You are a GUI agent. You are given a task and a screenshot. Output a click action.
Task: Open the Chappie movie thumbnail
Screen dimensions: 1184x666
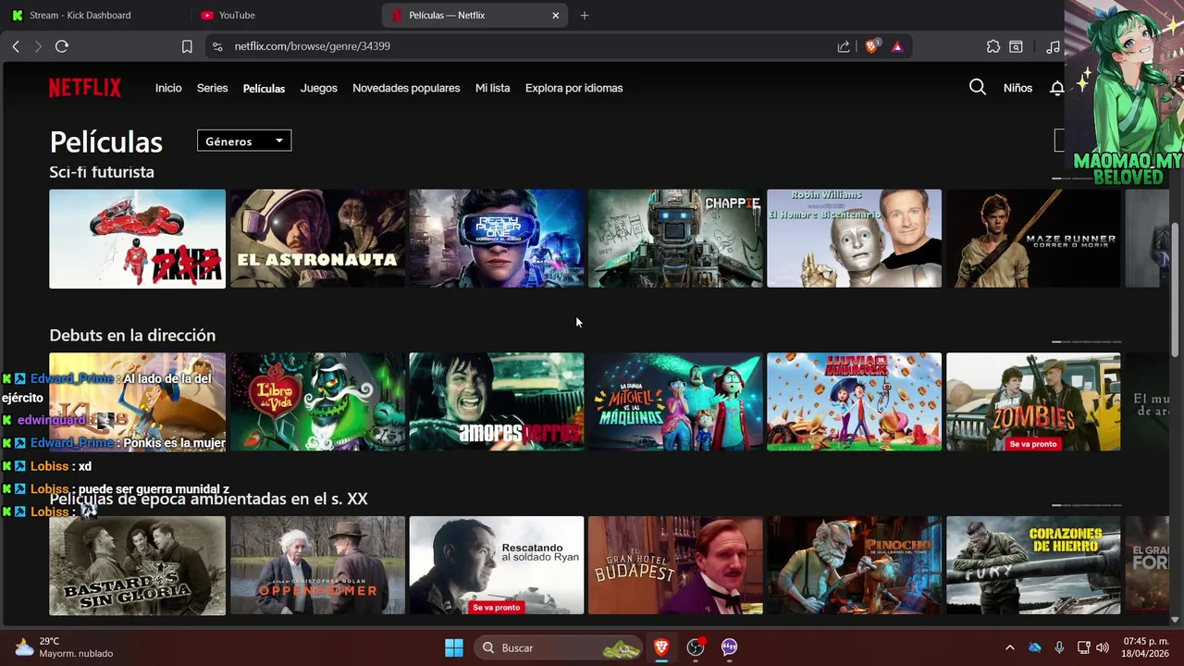coord(675,239)
